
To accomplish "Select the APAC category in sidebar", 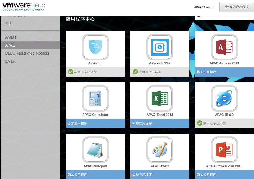I will coord(10,45).
